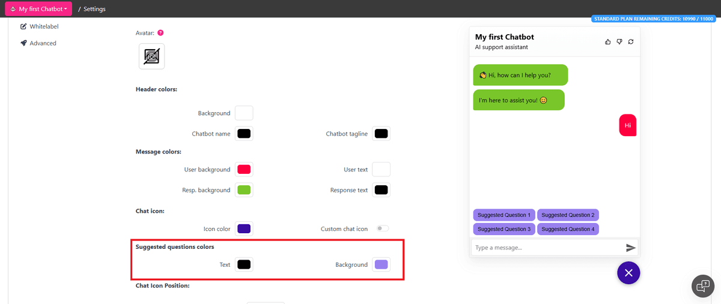Click the send message arrow icon
Image resolution: width=721 pixels, height=304 pixels.
(x=630, y=248)
